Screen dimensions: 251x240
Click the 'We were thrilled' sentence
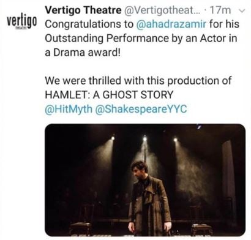click(x=138, y=81)
